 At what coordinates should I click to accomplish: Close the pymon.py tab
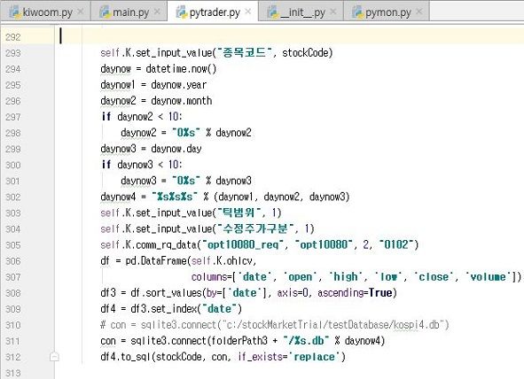tap(419, 12)
